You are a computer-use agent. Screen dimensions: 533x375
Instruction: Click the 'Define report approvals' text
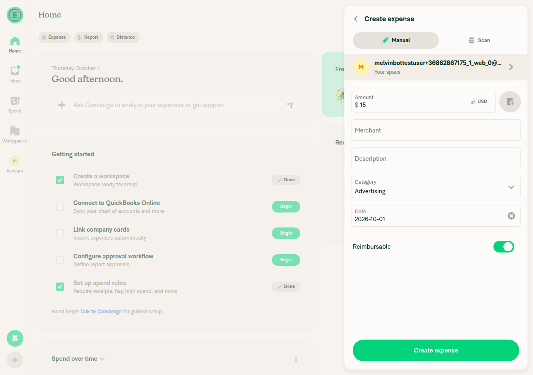(x=101, y=265)
